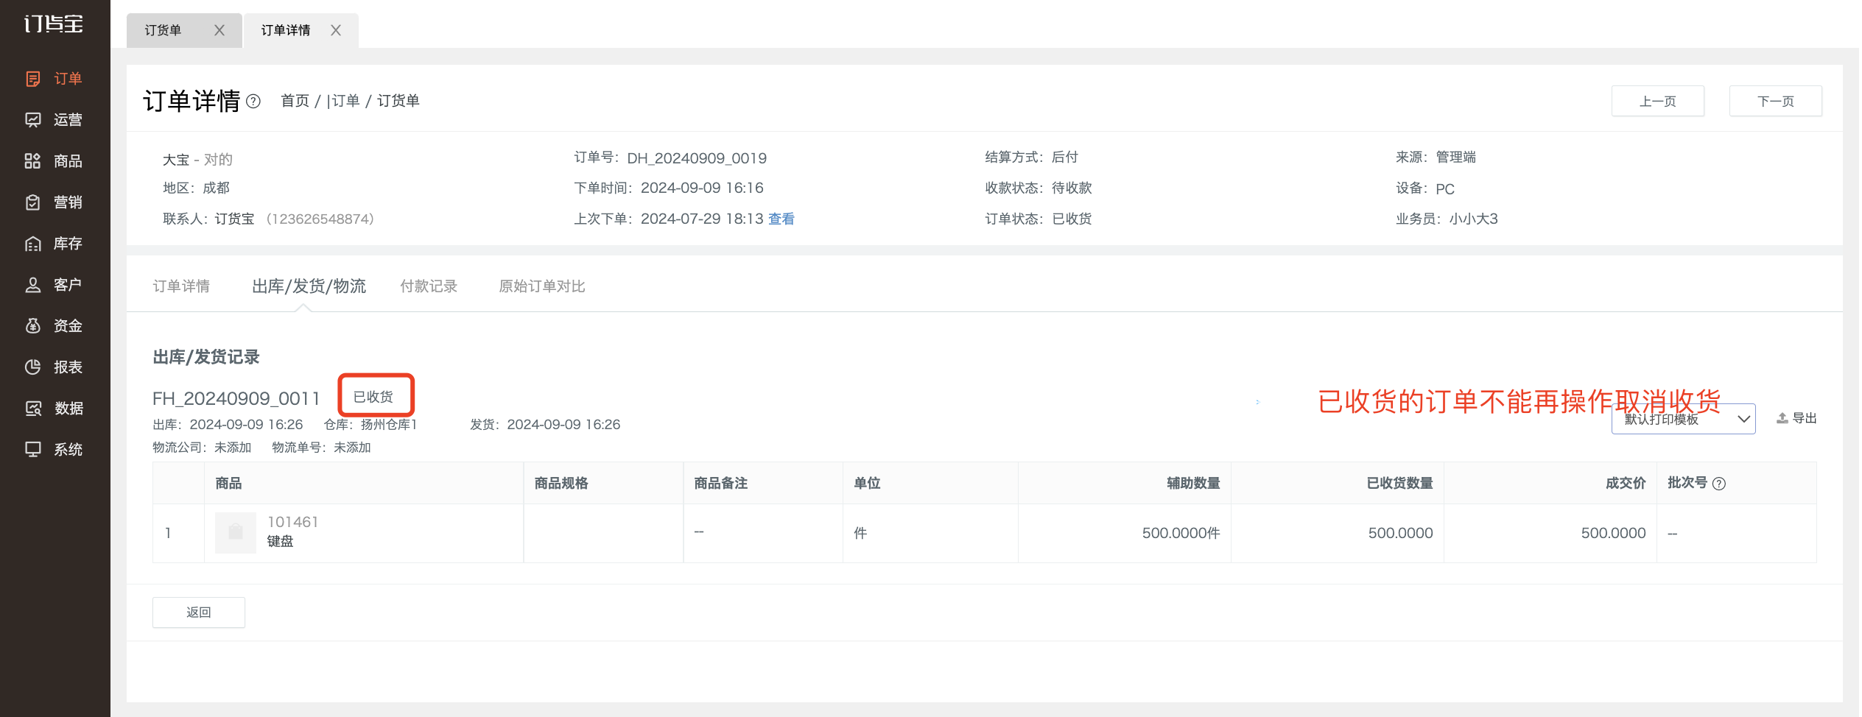Viewport: 1862px width, 717px height.
Task: Click the 订货宝 logo
Action: click(x=54, y=24)
